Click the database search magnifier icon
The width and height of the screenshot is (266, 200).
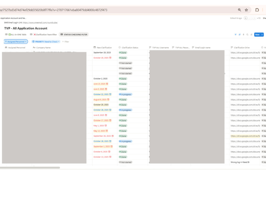point(247,34)
